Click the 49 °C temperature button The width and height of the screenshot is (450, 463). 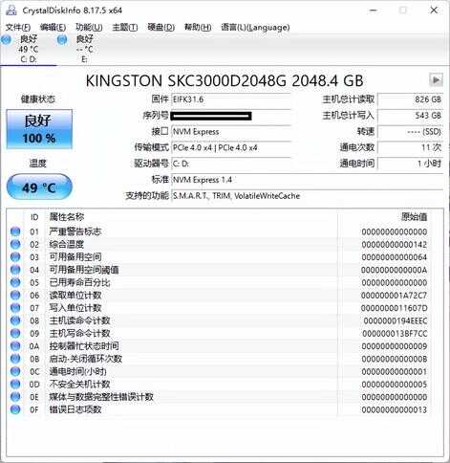[39, 187]
